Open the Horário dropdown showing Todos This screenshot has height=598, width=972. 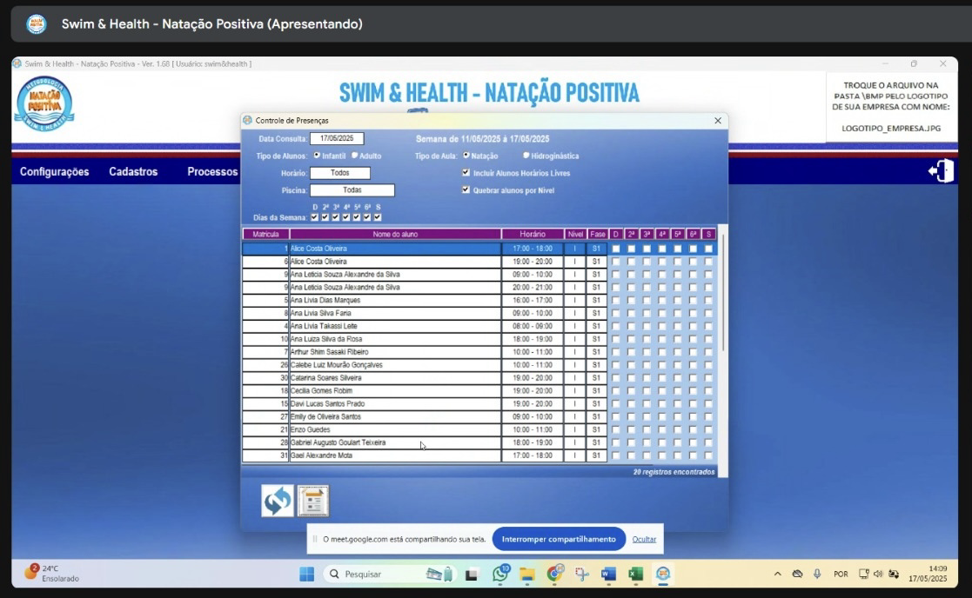click(339, 173)
